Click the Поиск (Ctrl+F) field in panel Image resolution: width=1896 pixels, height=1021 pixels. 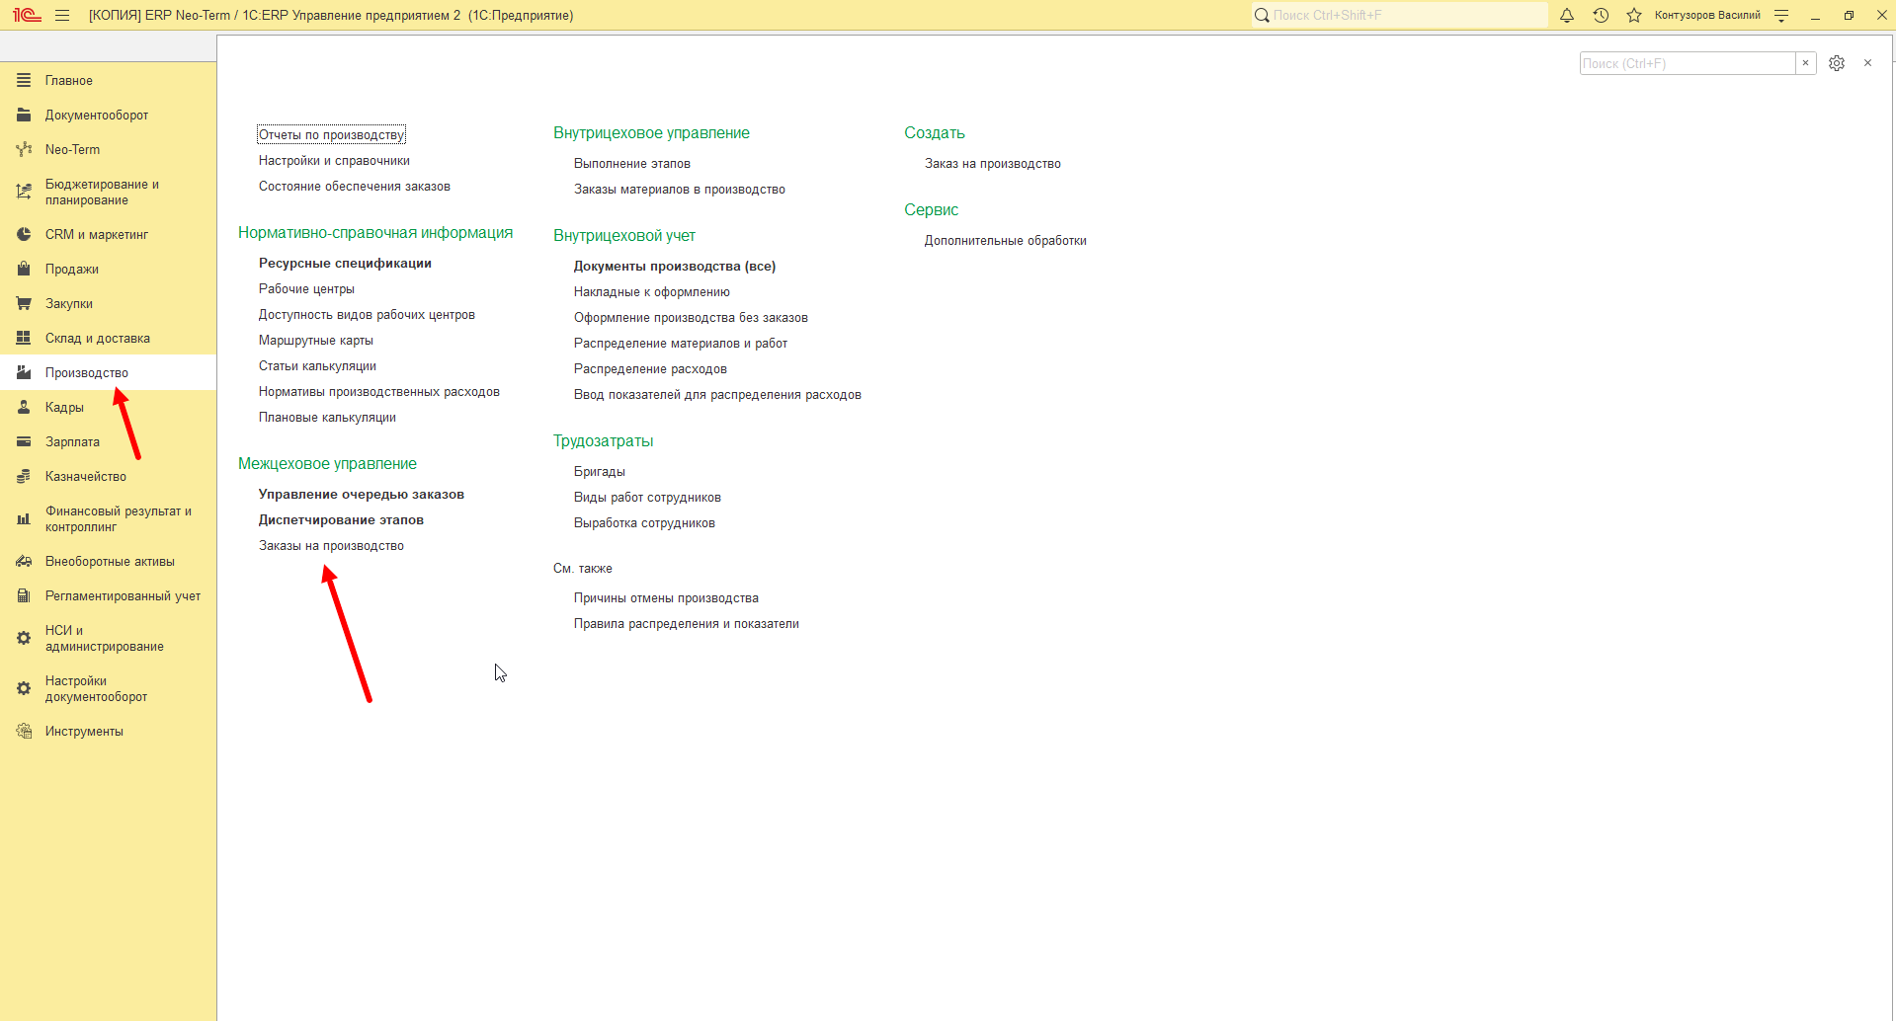click(1688, 63)
